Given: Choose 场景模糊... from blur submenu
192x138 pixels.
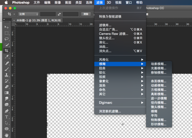Looking at the screenshot, I should [159, 64].
